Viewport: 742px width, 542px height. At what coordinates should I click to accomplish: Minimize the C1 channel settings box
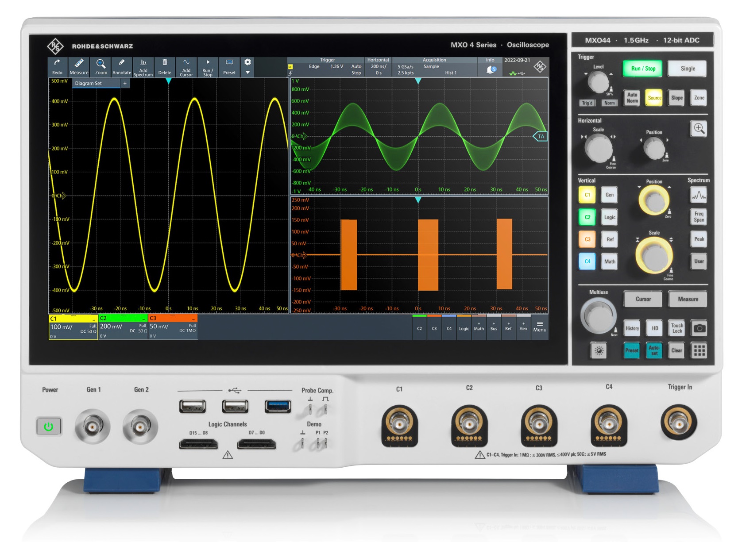[x=94, y=319]
